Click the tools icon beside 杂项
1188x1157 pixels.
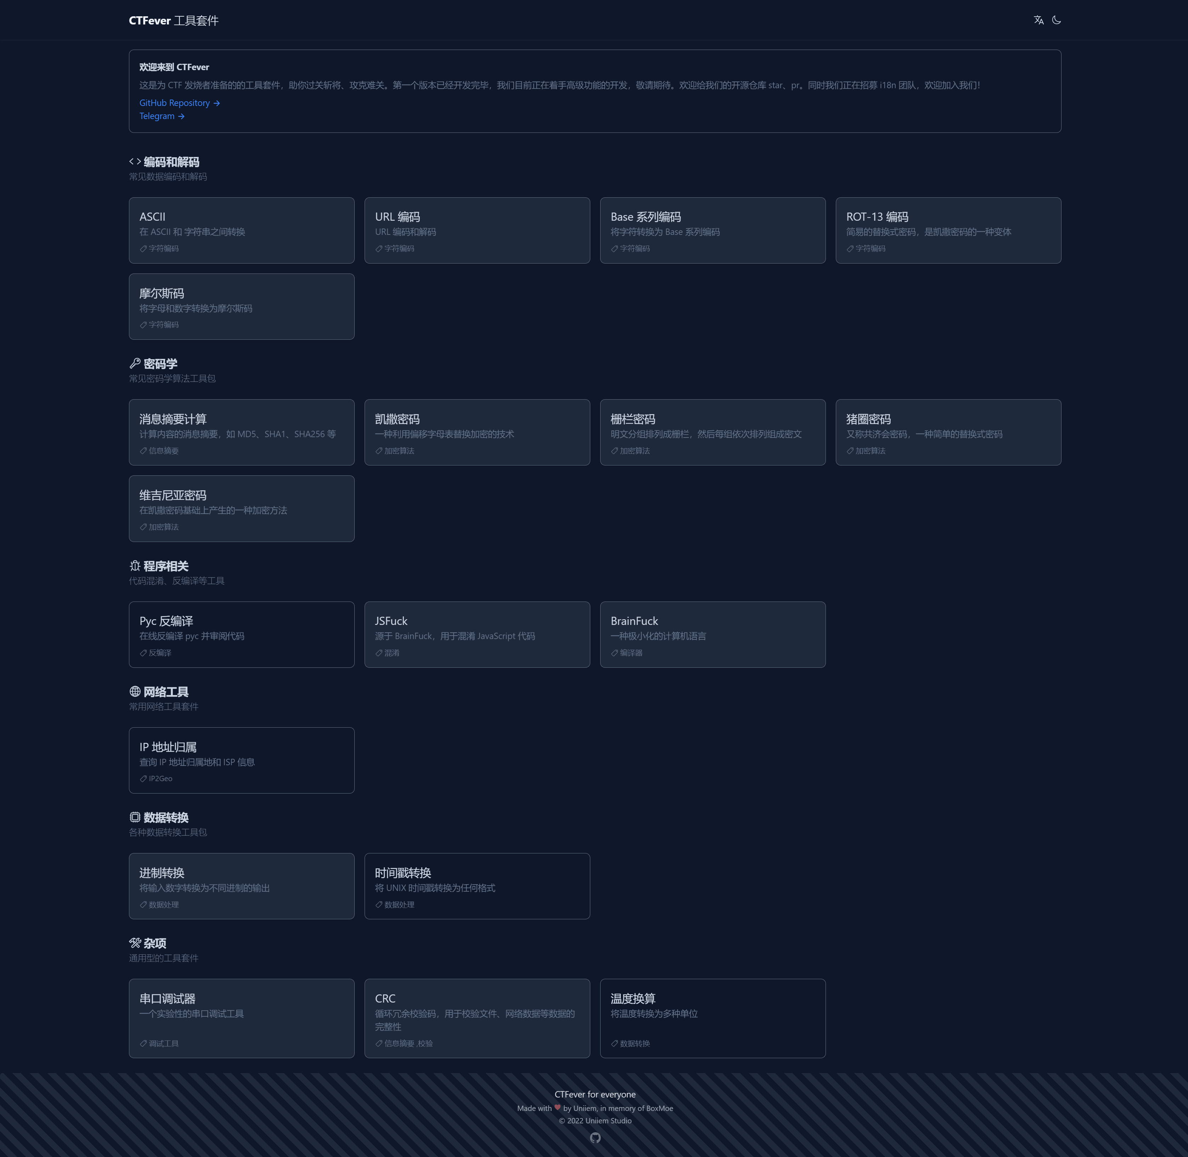coord(135,943)
